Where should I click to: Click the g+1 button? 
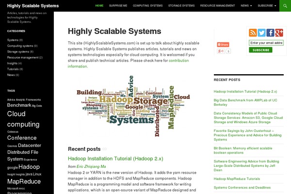pos(221,51)
